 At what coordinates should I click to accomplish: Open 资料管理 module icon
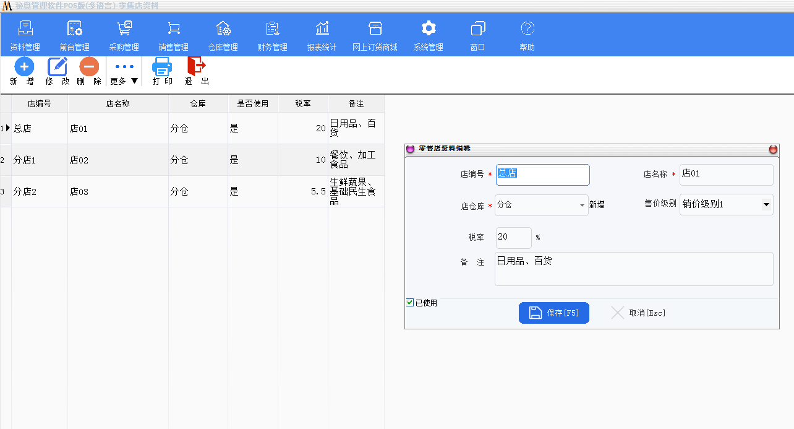coord(25,28)
